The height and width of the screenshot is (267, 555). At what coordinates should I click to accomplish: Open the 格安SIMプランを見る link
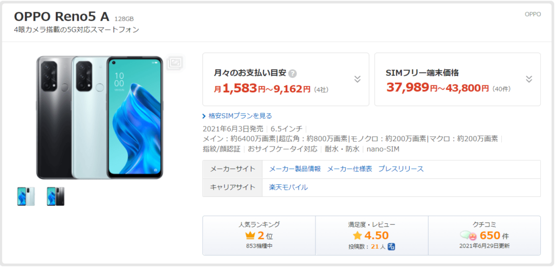coord(240,116)
